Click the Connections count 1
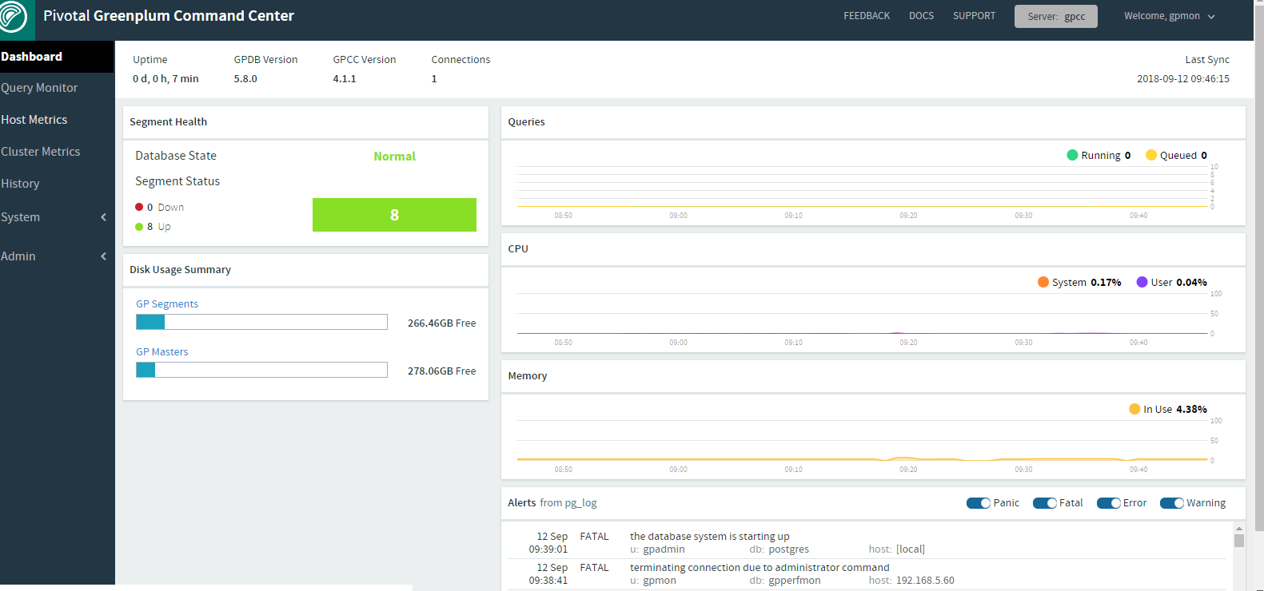The width and height of the screenshot is (1264, 591). pos(434,79)
